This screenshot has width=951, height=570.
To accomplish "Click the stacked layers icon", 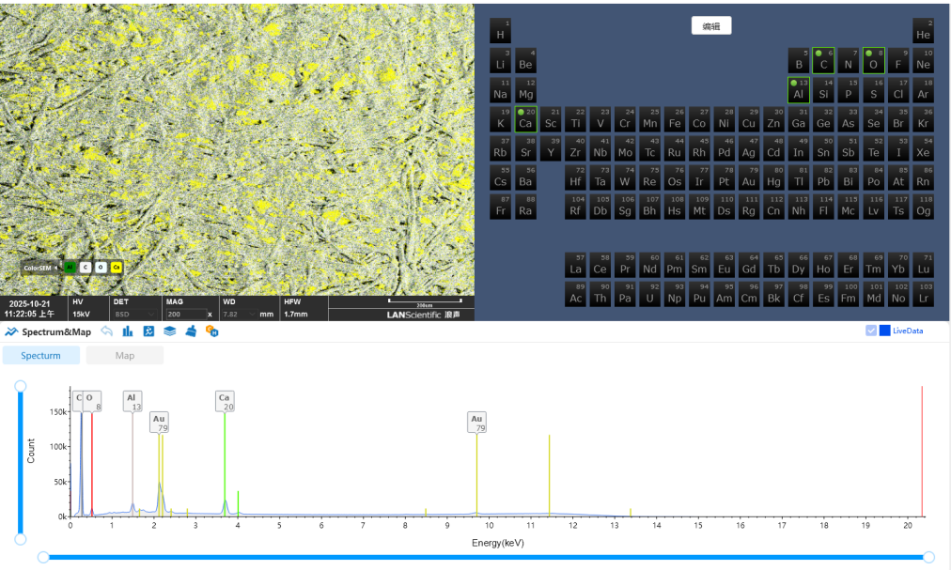I will (x=170, y=331).
